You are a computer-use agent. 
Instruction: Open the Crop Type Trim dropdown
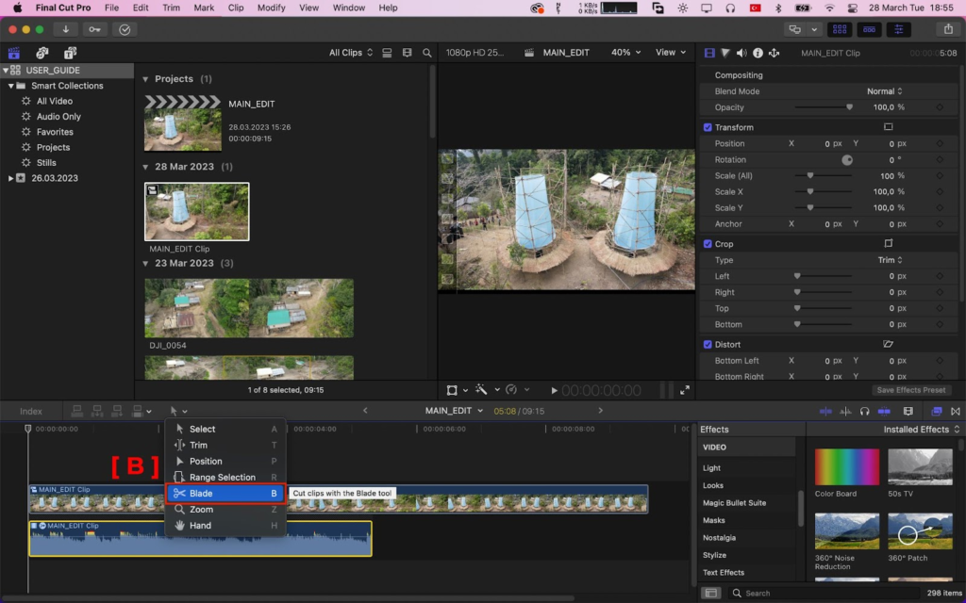[x=890, y=260]
